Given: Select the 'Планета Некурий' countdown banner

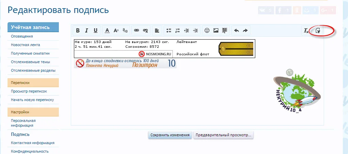Looking at the screenshot, I should (x=125, y=64).
